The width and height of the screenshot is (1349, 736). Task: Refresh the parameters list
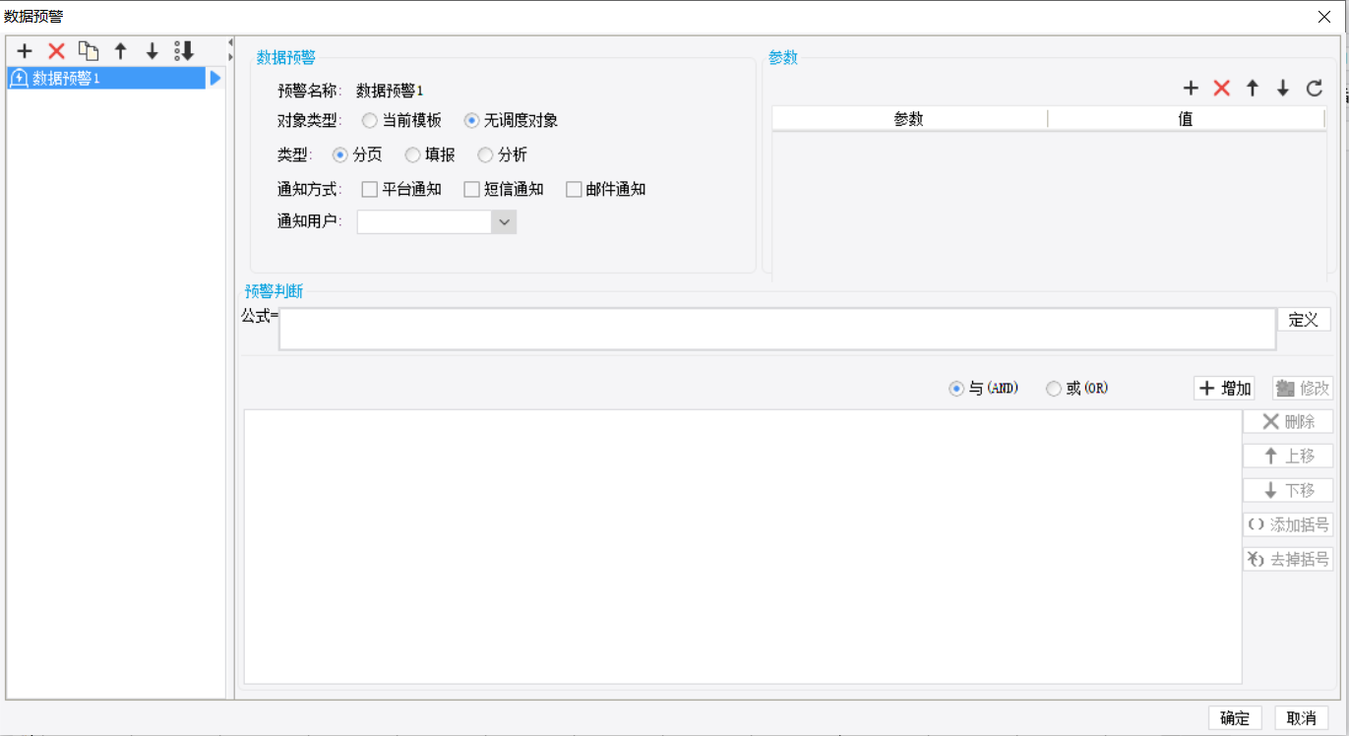pyautogui.click(x=1315, y=89)
